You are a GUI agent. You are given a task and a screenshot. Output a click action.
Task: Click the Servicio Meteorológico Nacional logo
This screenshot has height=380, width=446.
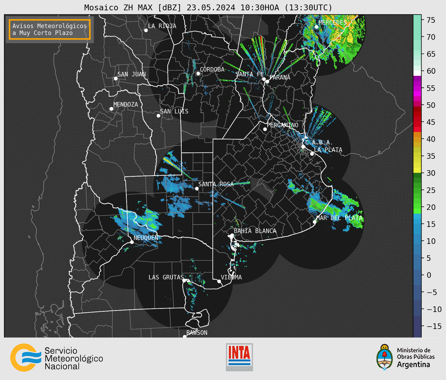[57, 358]
